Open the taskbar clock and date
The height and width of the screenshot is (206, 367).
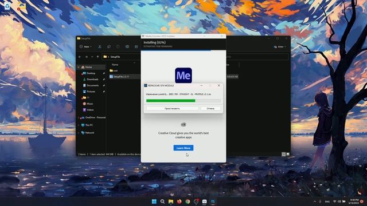[354, 201]
